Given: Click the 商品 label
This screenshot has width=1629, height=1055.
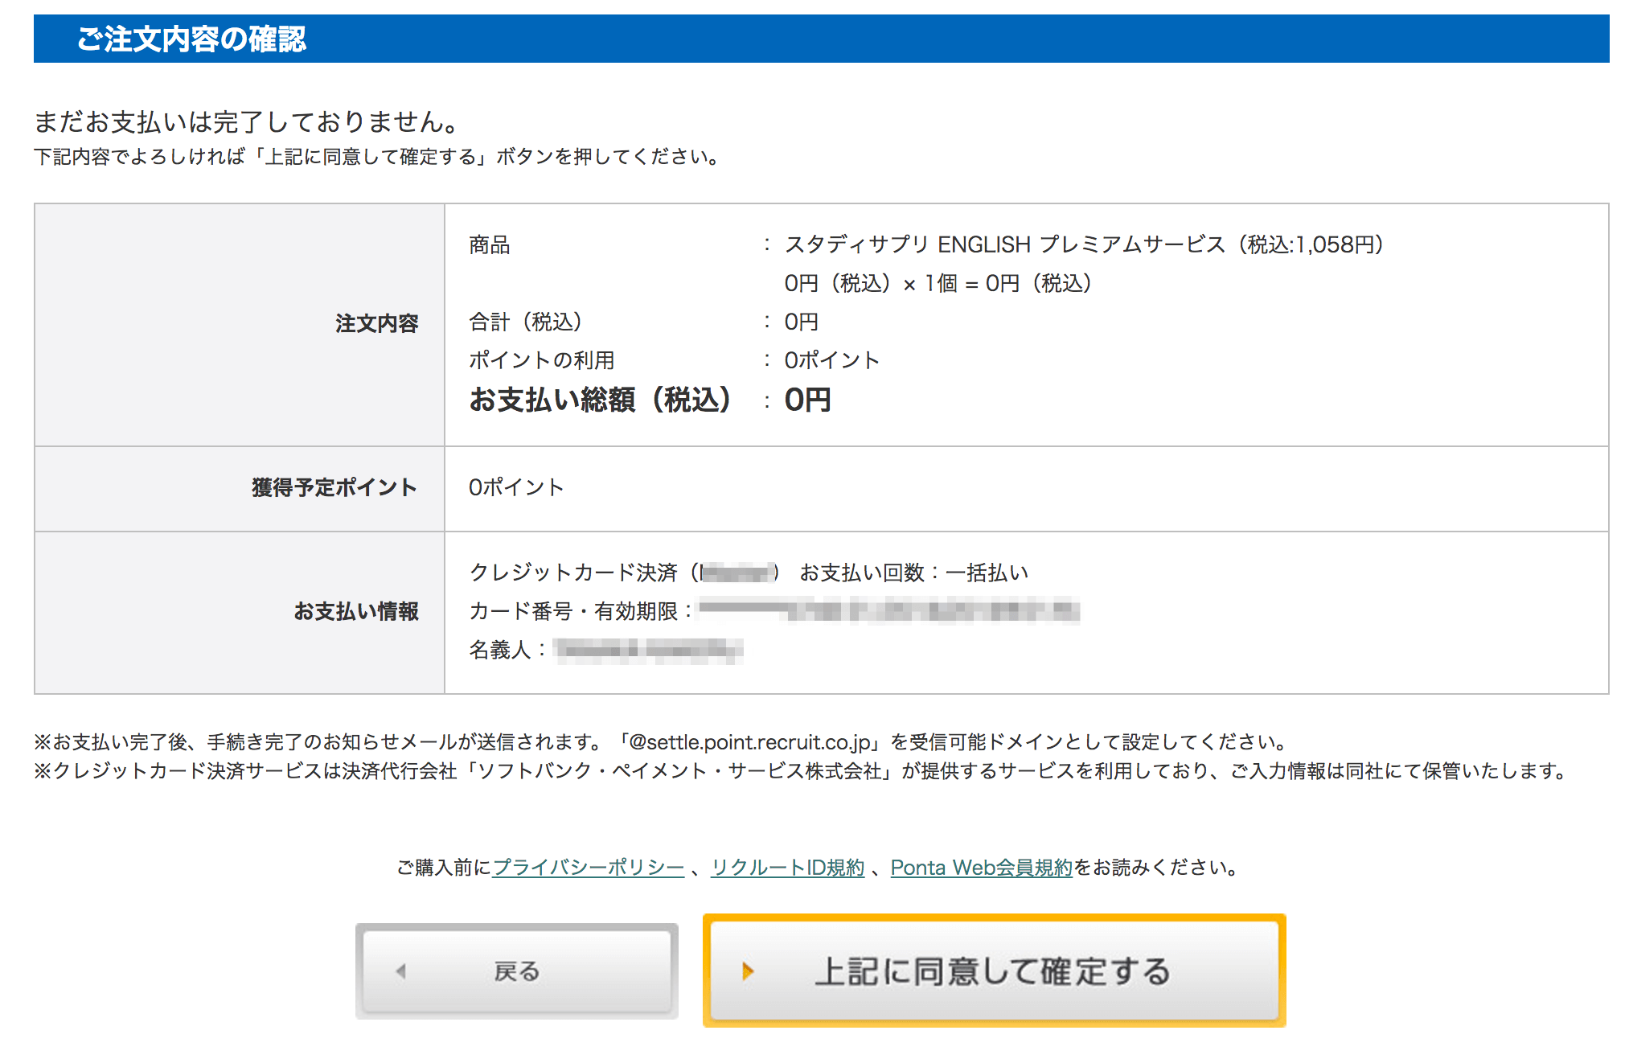Looking at the screenshot, I should pyautogui.click(x=490, y=244).
